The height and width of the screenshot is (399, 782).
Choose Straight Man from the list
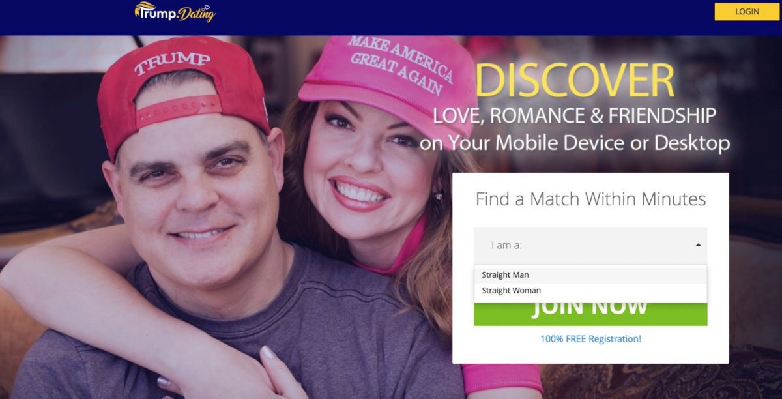590,275
